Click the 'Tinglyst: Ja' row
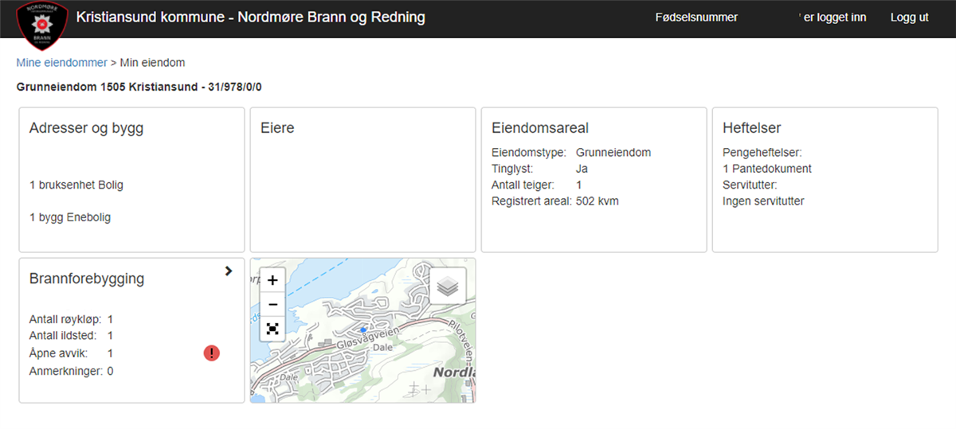 pyautogui.click(x=539, y=169)
